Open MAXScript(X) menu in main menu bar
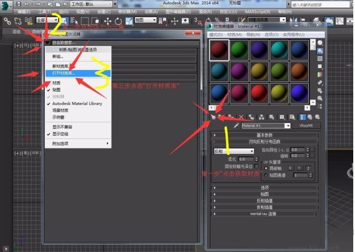 pyautogui.click(x=258, y=12)
